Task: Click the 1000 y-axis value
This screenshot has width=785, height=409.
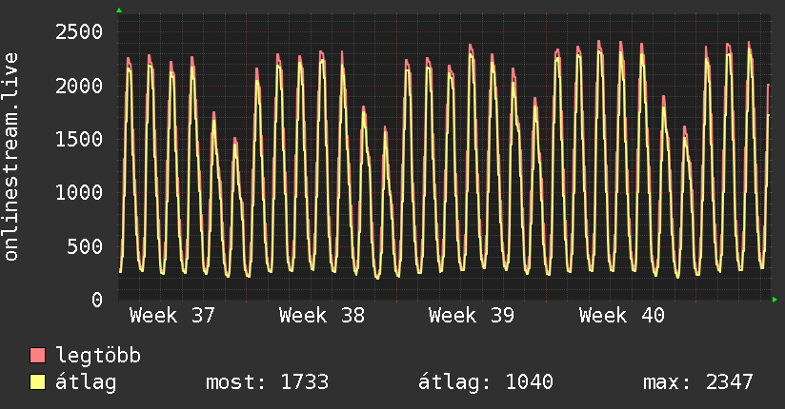Action: click(x=79, y=193)
